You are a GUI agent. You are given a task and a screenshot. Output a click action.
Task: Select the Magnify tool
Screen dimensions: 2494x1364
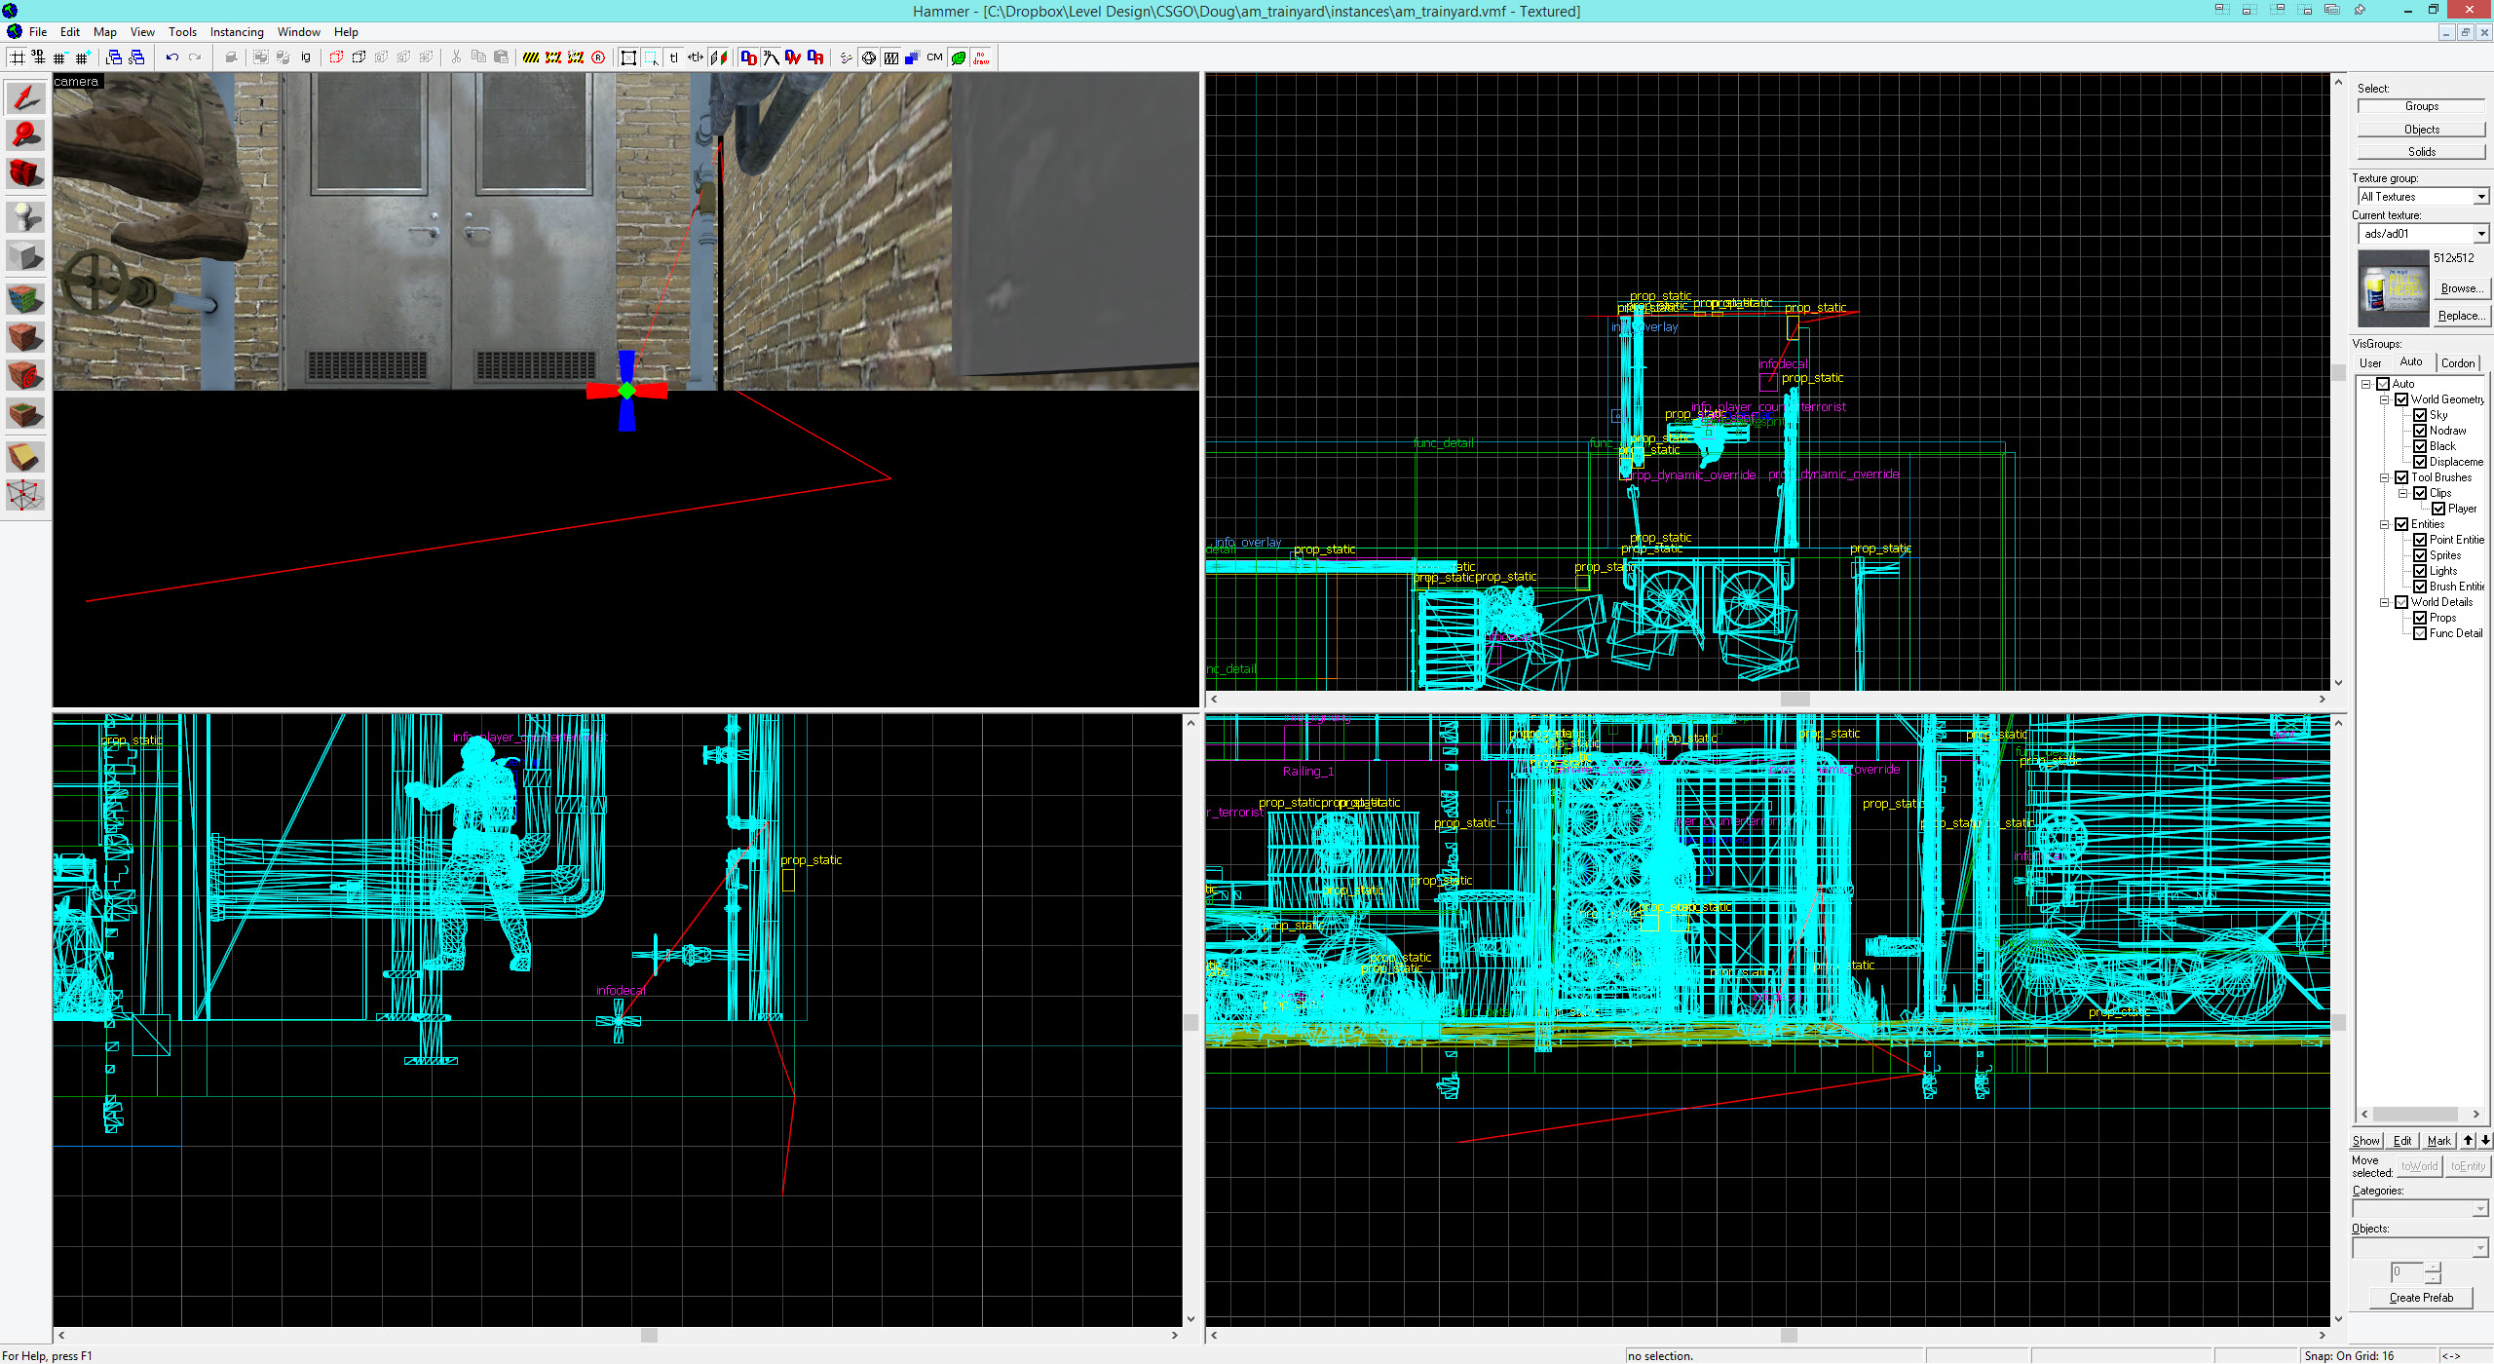25,135
